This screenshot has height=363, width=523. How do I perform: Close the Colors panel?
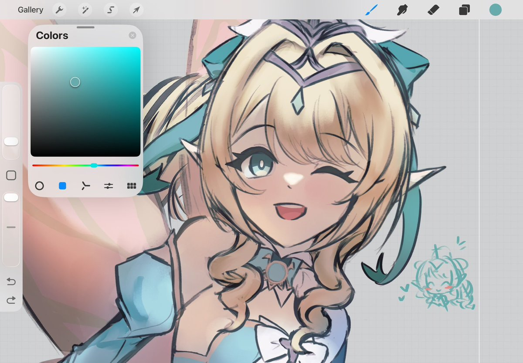[x=132, y=35]
